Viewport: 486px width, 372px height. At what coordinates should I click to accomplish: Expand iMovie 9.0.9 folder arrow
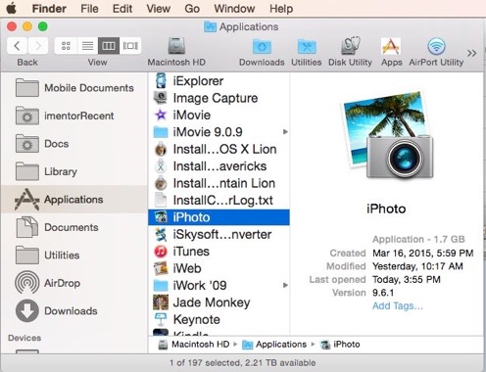[285, 132]
